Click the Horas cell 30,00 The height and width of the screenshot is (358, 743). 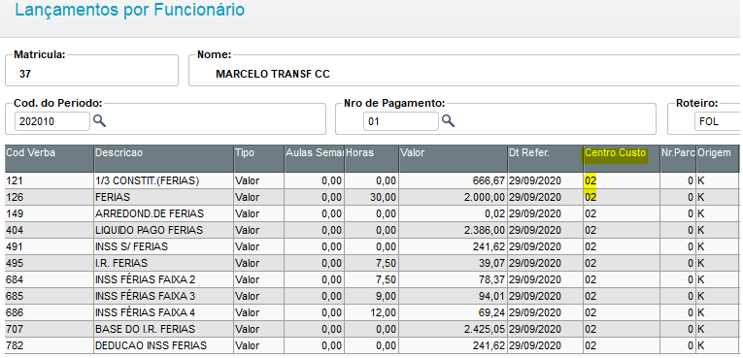[371, 197]
